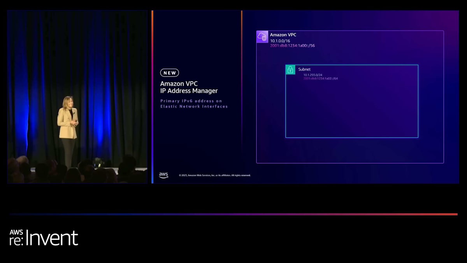
Task: Select the VPC CIDR 10.1.0.0/16
Action: pyautogui.click(x=280, y=41)
